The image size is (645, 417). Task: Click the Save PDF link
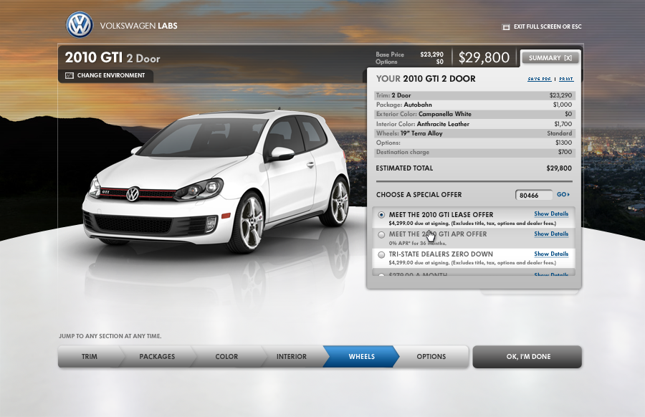(539, 79)
